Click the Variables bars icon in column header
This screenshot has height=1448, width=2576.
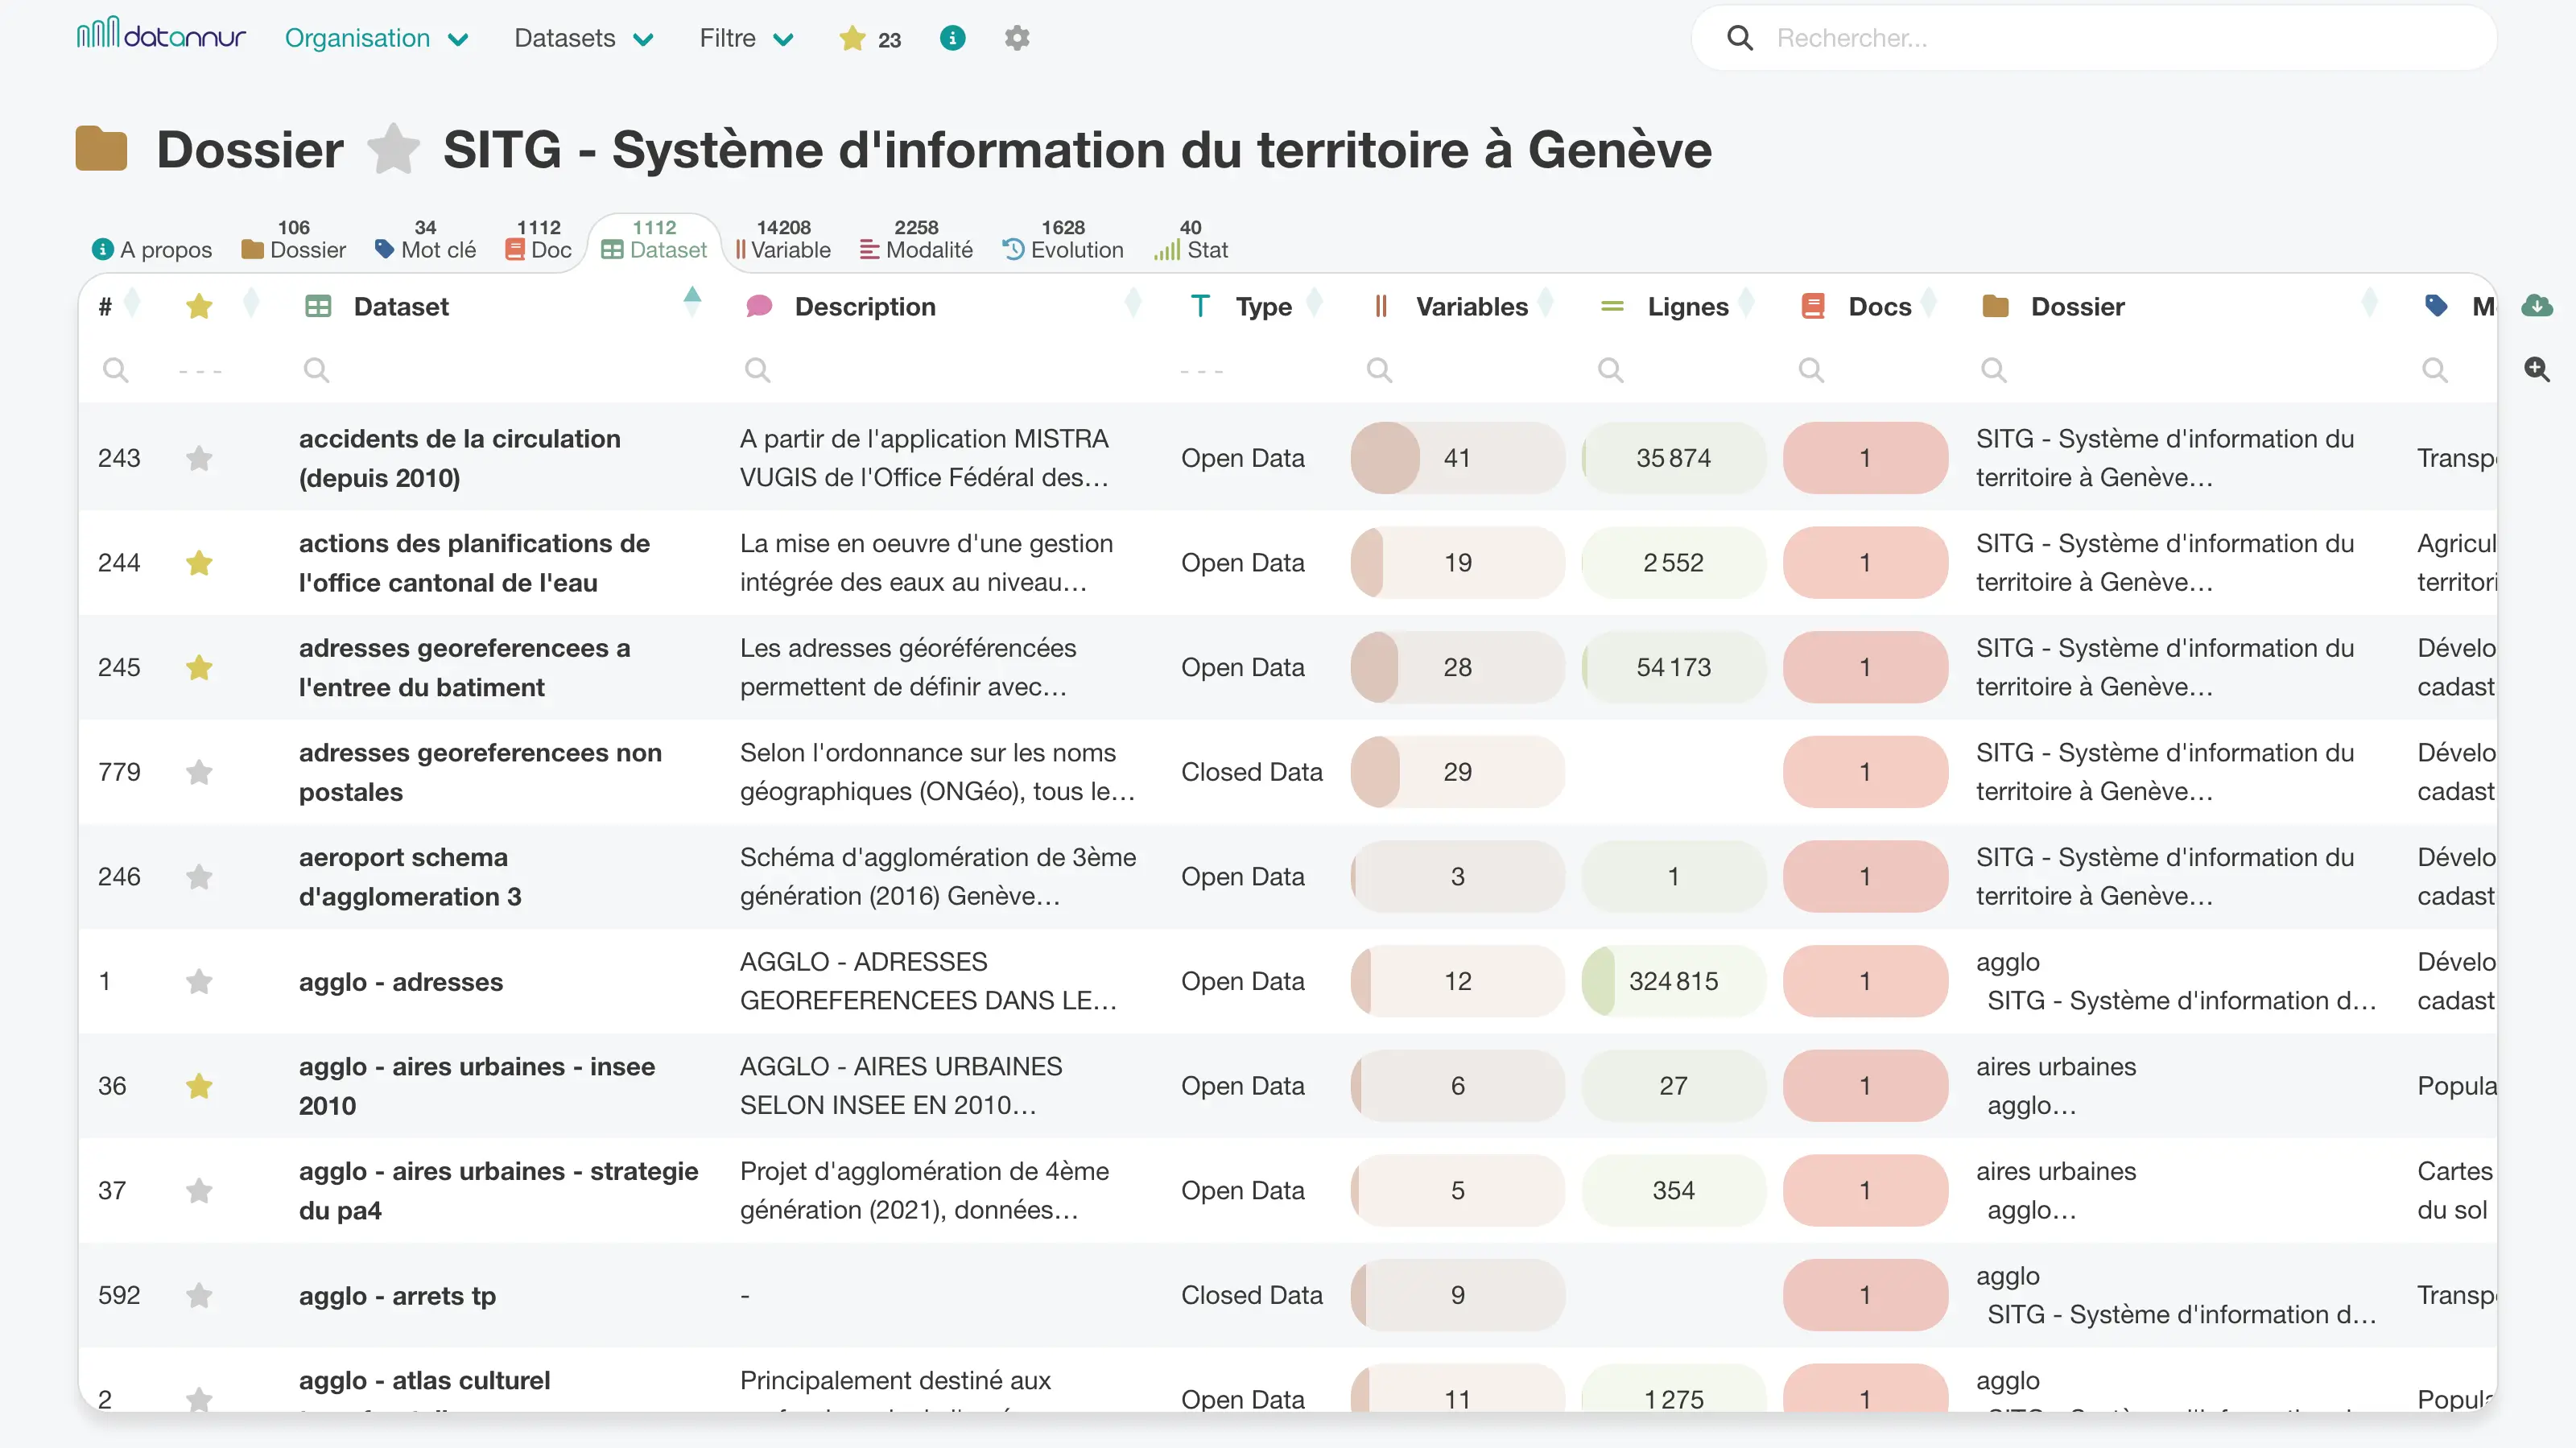coord(1381,306)
